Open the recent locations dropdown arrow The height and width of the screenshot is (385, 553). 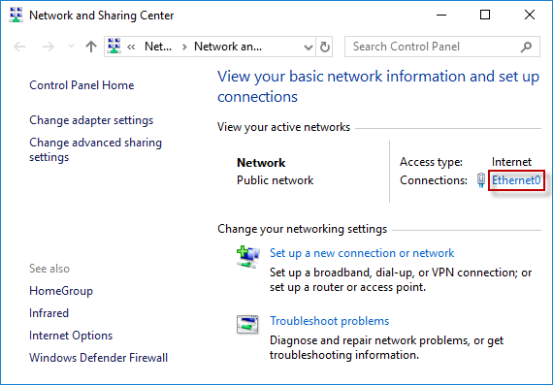(x=71, y=47)
